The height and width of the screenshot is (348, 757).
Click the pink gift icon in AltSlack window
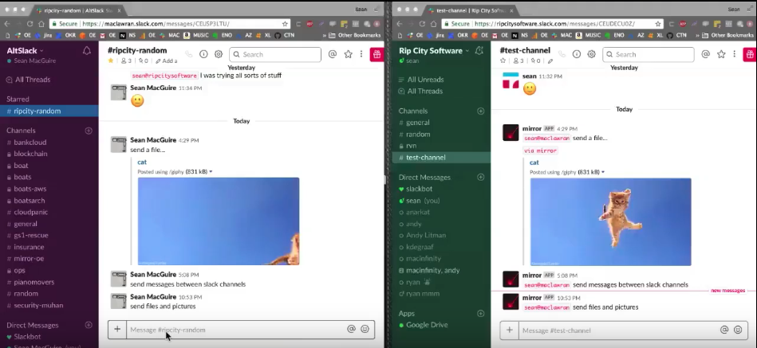coord(377,54)
